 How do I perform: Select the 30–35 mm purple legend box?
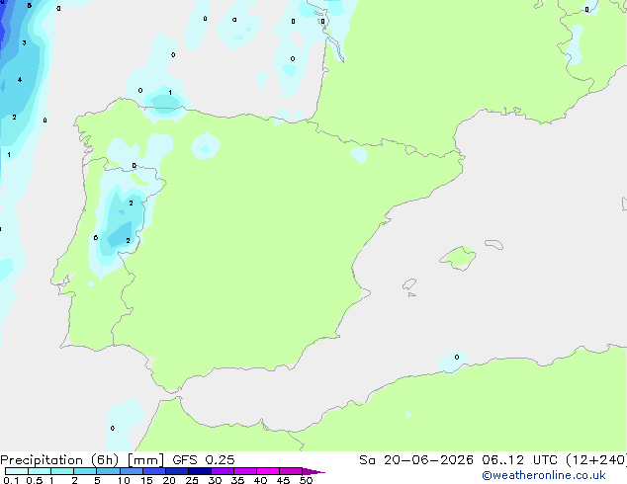(223, 471)
